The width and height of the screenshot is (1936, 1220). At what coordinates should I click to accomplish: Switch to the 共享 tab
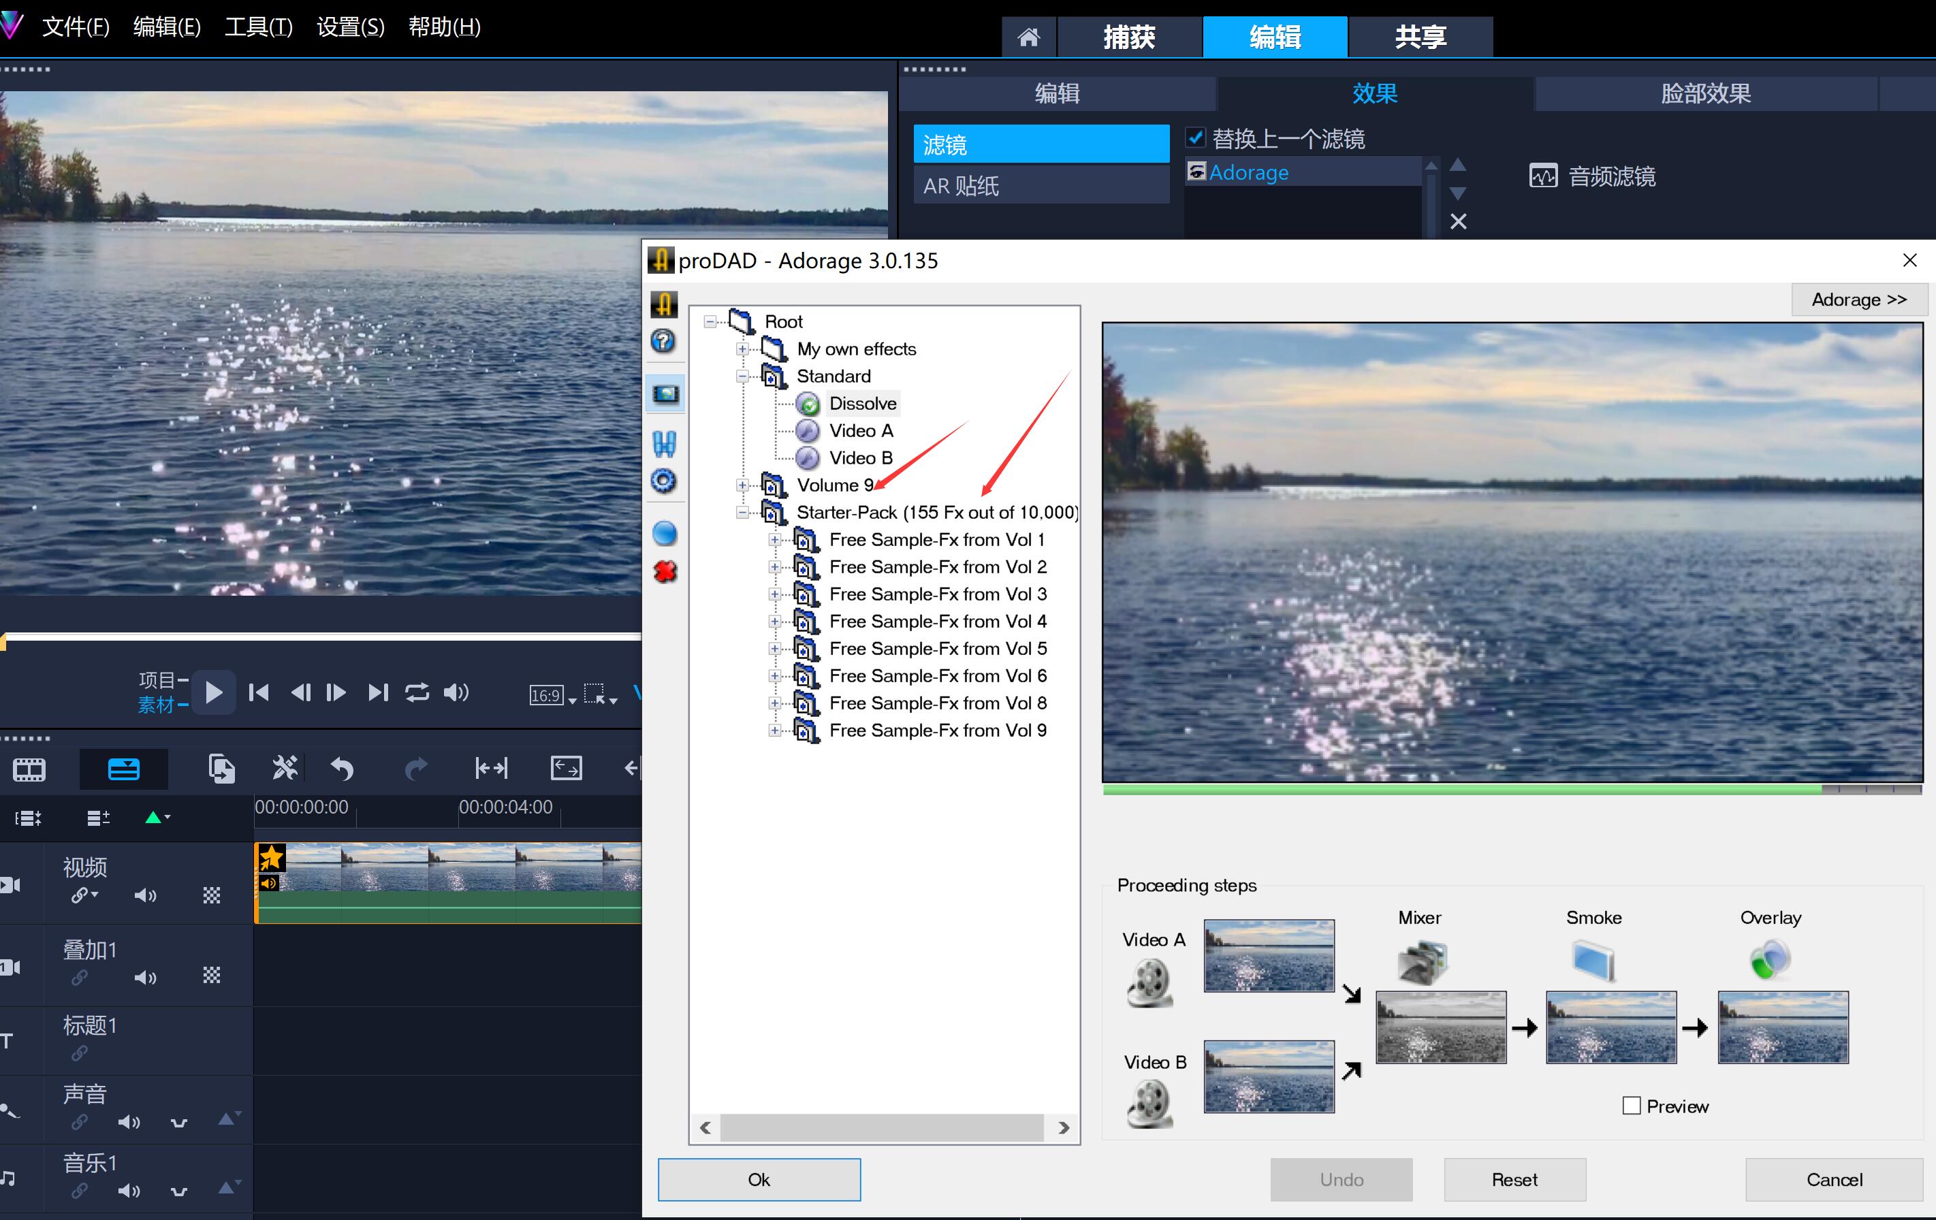coord(1421,37)
